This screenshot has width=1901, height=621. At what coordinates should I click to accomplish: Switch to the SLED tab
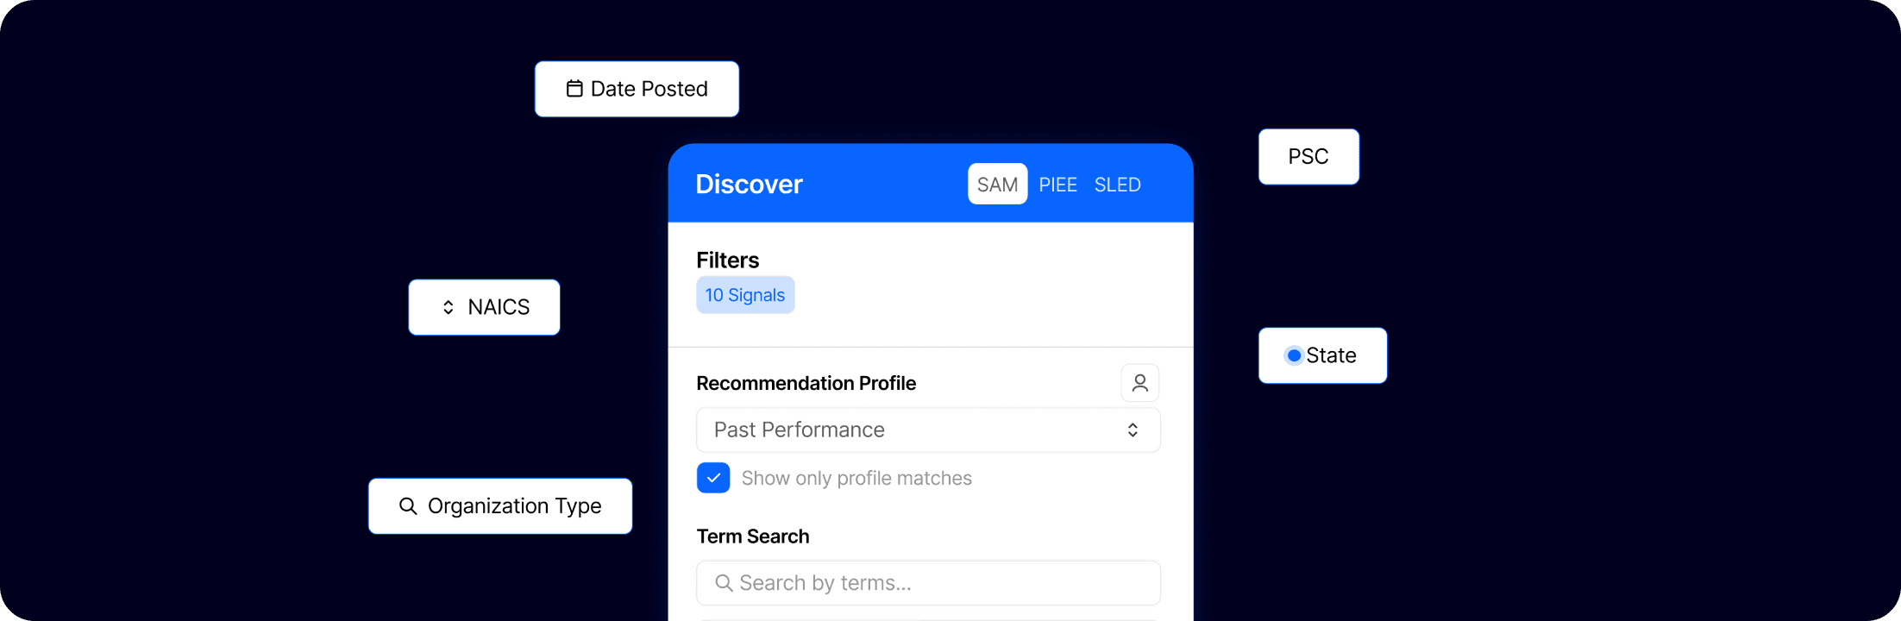pos(1117,185)
